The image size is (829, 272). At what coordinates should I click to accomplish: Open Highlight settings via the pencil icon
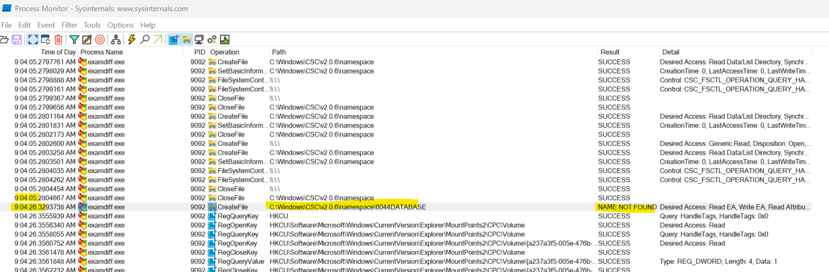point(87,40)
